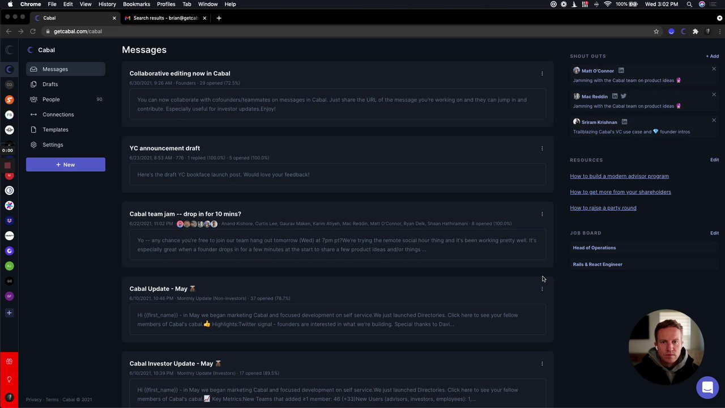Open options menu for Collaborative editing message
The height and width of the screenshot is (408, 725).
coord(542,74)
